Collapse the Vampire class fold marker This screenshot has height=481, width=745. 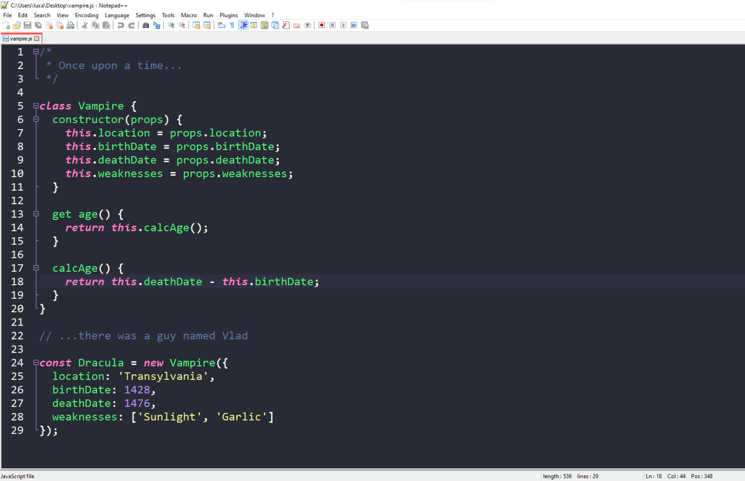click(36, 106)
